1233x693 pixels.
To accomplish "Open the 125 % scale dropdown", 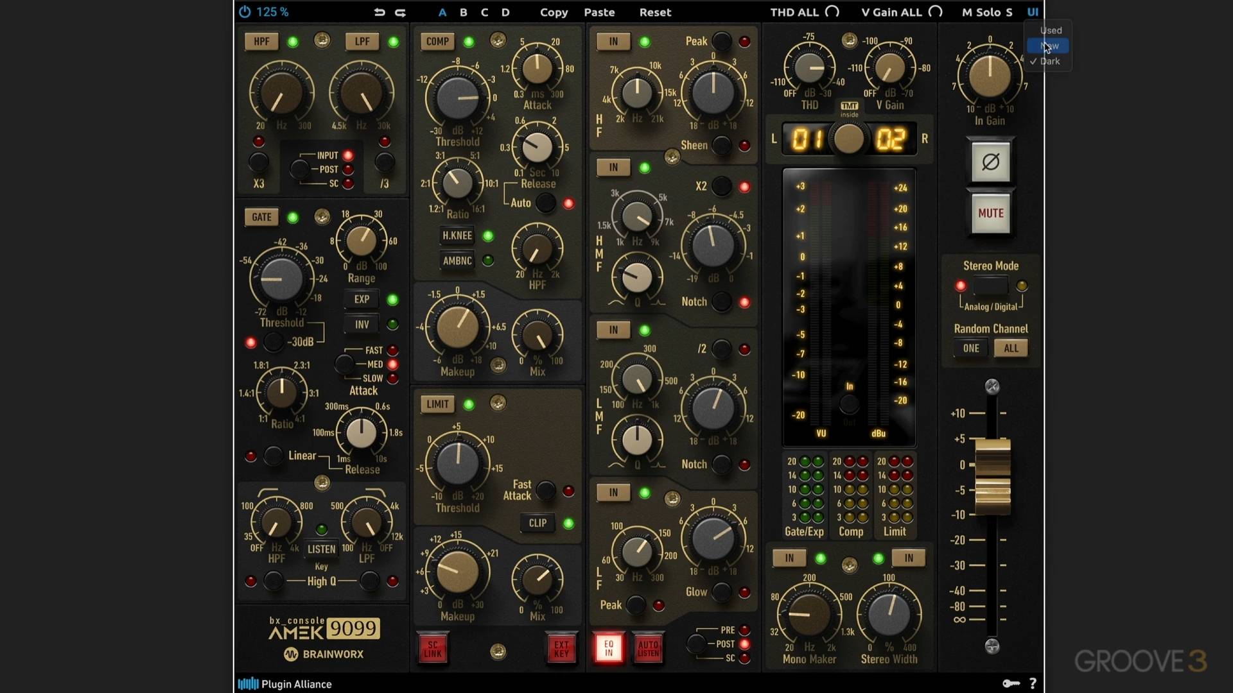I will point(272,12).
